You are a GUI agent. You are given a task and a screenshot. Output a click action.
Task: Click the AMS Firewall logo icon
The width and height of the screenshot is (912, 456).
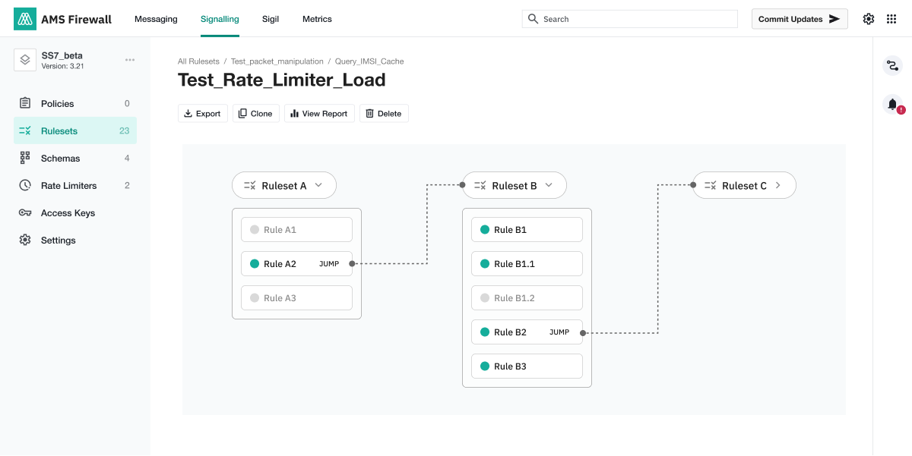(x=25, y=19)
